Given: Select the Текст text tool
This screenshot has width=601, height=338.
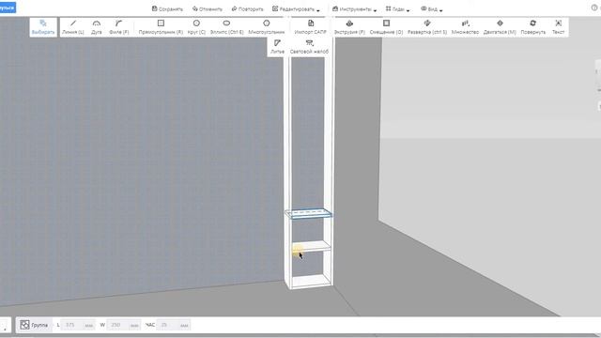Looking at the screenshot, I should pyautogui.click(x=558, y=27).
